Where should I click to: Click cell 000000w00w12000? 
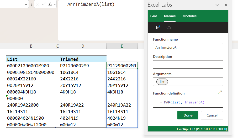(27, 125)
